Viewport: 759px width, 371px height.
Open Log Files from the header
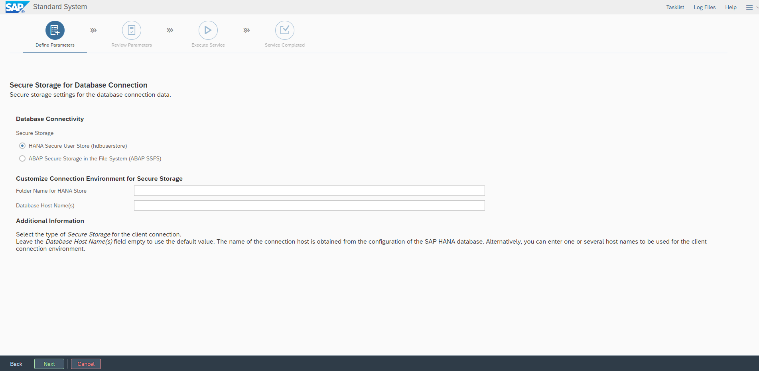(704, 7)
